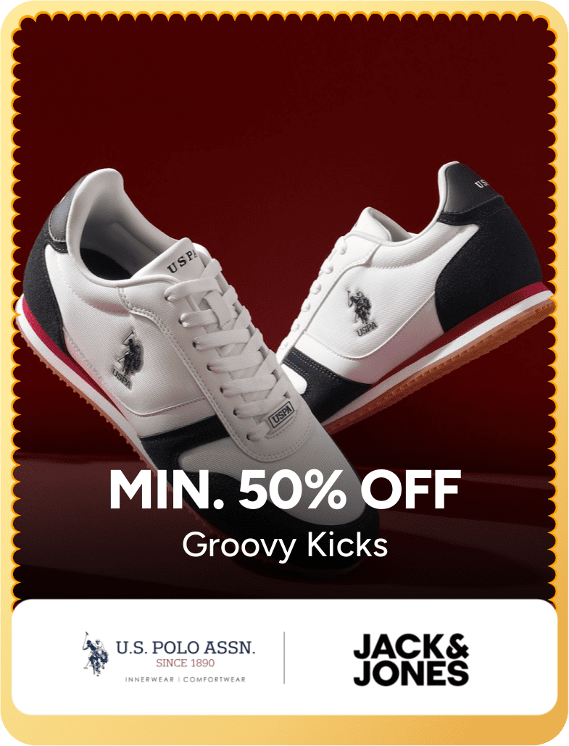The width and height of the screenshot is (569, 746).
Task: Click the USPA lettering on left shoe tongue
Action: tap(181, 261)
